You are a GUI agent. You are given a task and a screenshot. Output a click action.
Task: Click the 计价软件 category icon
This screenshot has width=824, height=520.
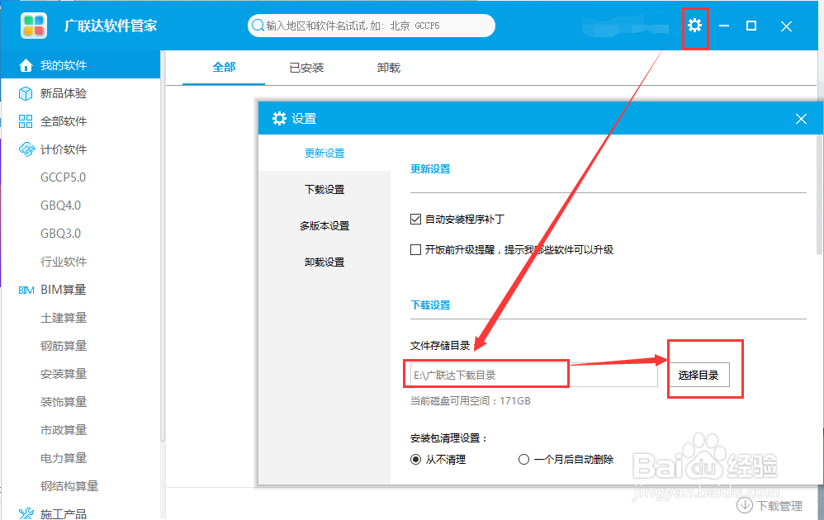(26, 149)
